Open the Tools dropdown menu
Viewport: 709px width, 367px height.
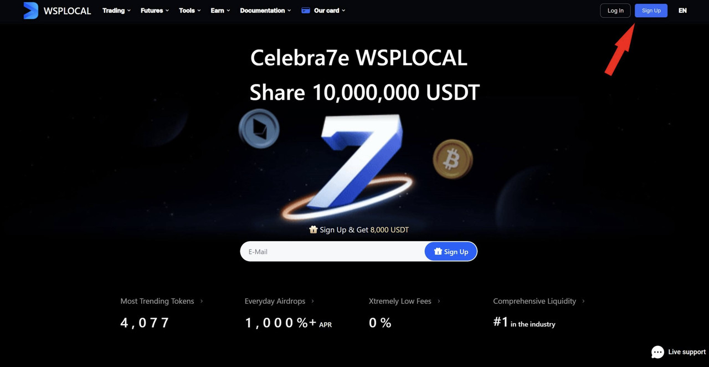click(x=190, y=11)
